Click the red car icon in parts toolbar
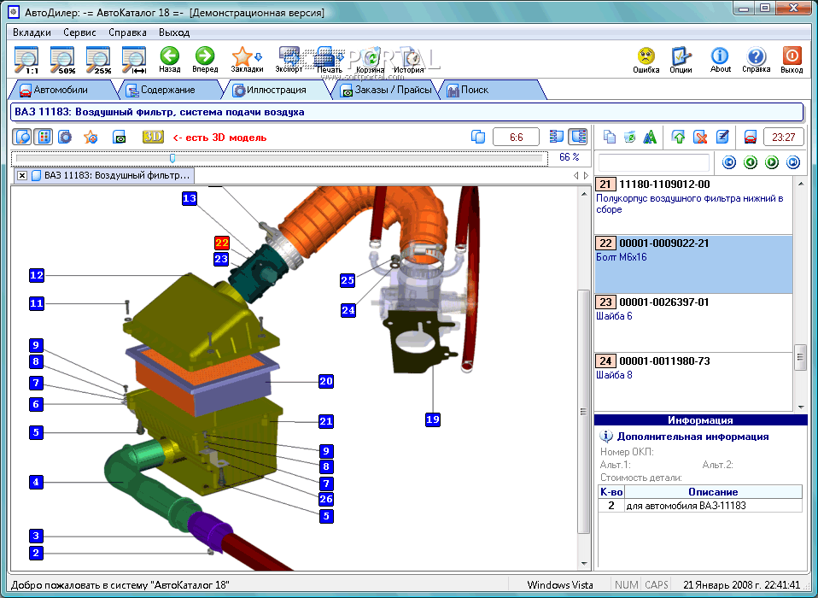Screen dimensions: 818x598 click(x=750, y=138)
